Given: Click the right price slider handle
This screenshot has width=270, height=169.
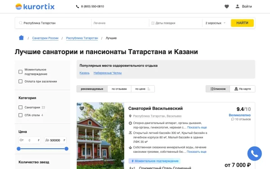Looking at the screenshot, I should pyautogui.click(x=67, y=149).
